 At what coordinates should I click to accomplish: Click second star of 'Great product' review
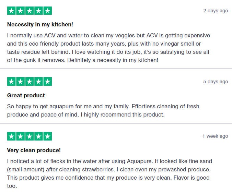tap(20, 82)
